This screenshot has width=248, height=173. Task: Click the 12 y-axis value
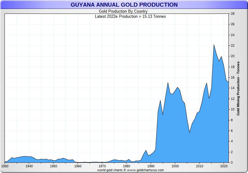(233, 99)
